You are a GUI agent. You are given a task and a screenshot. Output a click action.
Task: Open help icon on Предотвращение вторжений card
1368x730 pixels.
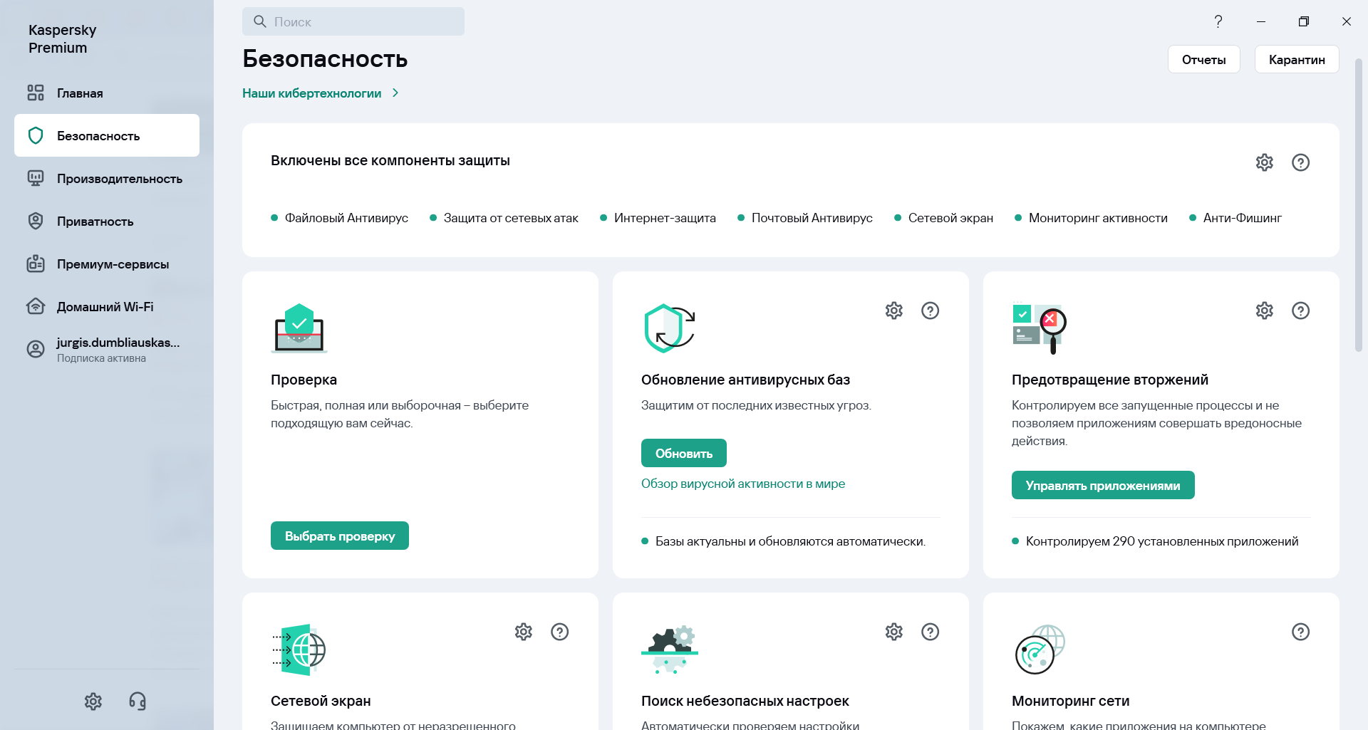click(1300, 311)
